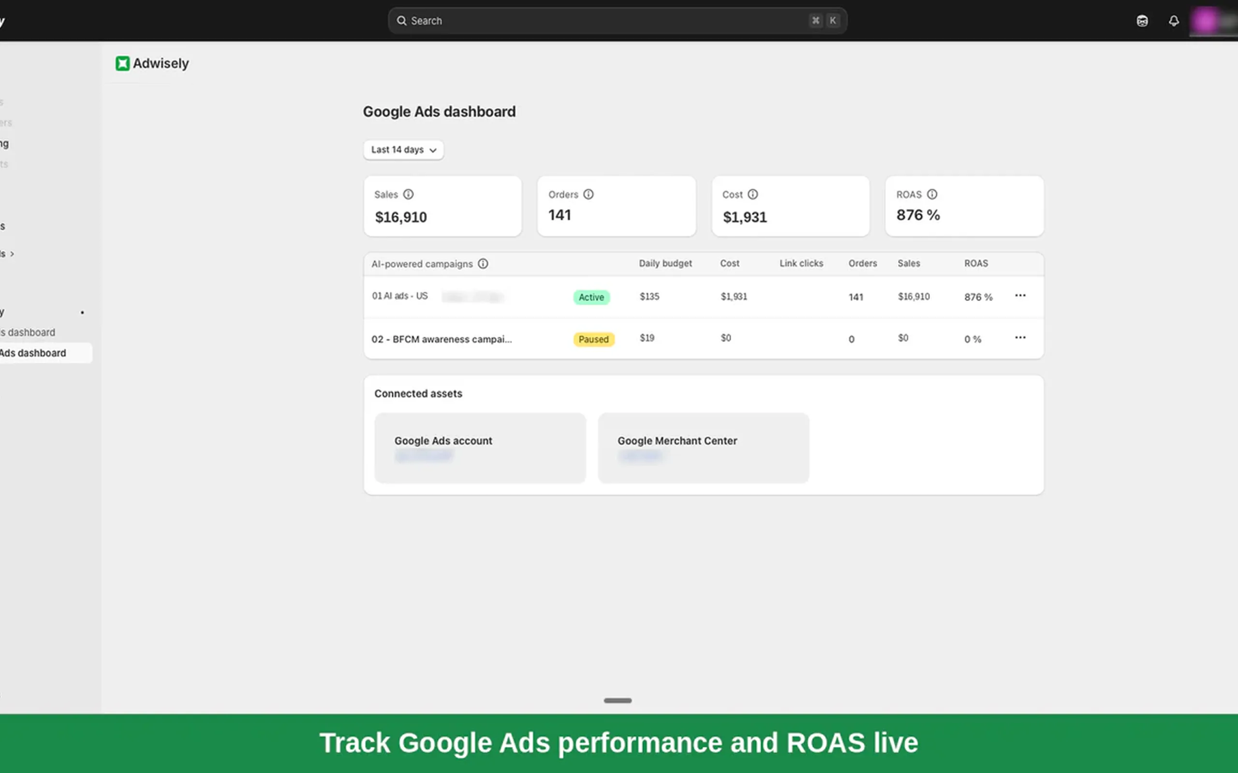1238x773 pixels.
Task: Click the Active status badge
Action: coord(591,297)
